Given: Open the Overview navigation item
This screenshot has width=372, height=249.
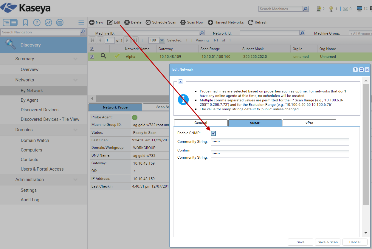Looking at the screenshot, I should (x=30, y=69).
